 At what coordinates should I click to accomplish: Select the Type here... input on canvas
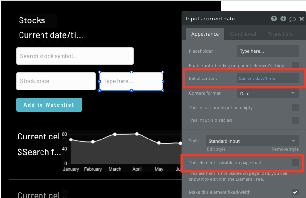click(x=131, y=81)
